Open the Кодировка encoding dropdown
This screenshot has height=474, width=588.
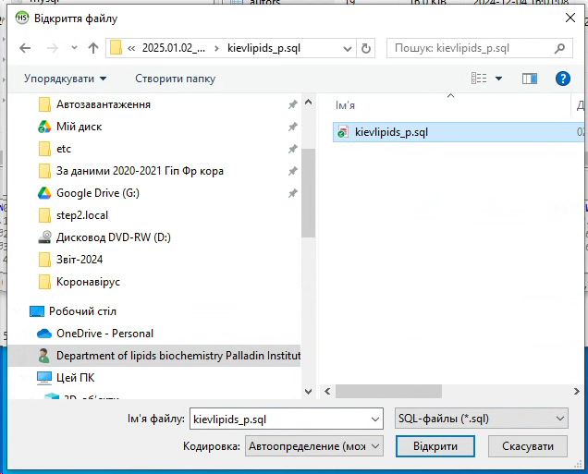tap(314, 446)
